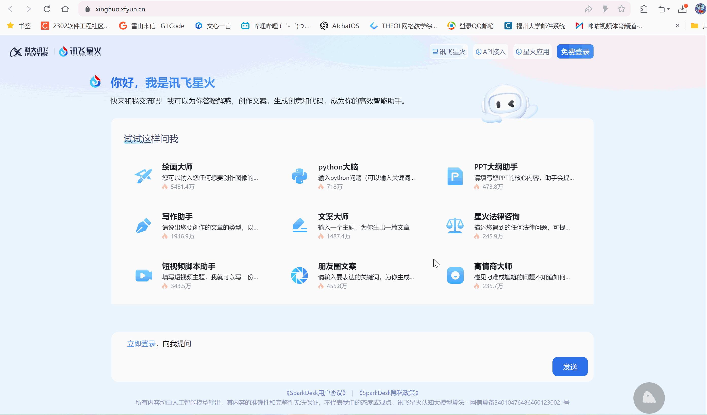The width and height of the screenshot is (707, 415).
Task: Open the 登录QQ邮箱 bookmark
Action: [470, 26]
